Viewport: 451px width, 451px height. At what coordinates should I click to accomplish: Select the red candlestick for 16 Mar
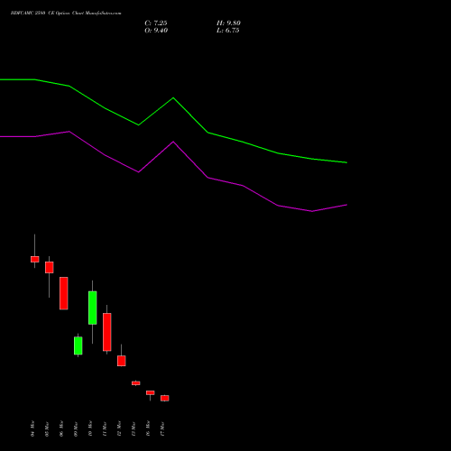tap(151, 392)
